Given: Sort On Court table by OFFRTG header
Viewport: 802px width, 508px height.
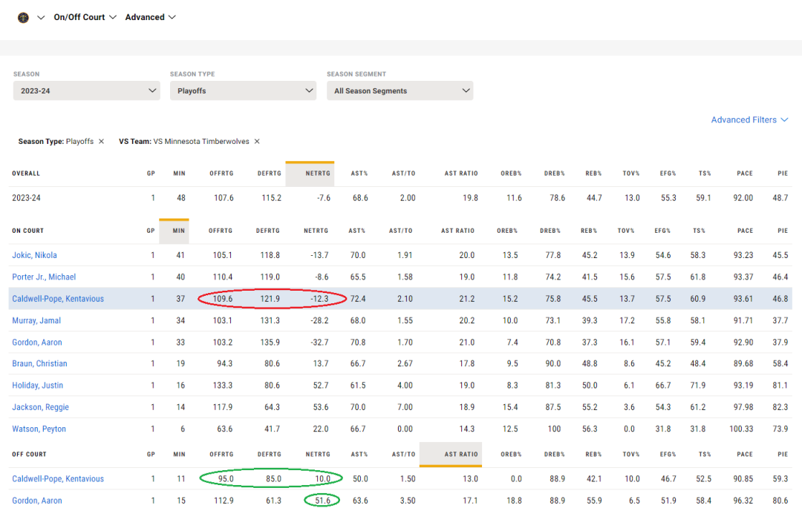Looking at the screenshot, I should pyautogui.click(x=221, y=231).
